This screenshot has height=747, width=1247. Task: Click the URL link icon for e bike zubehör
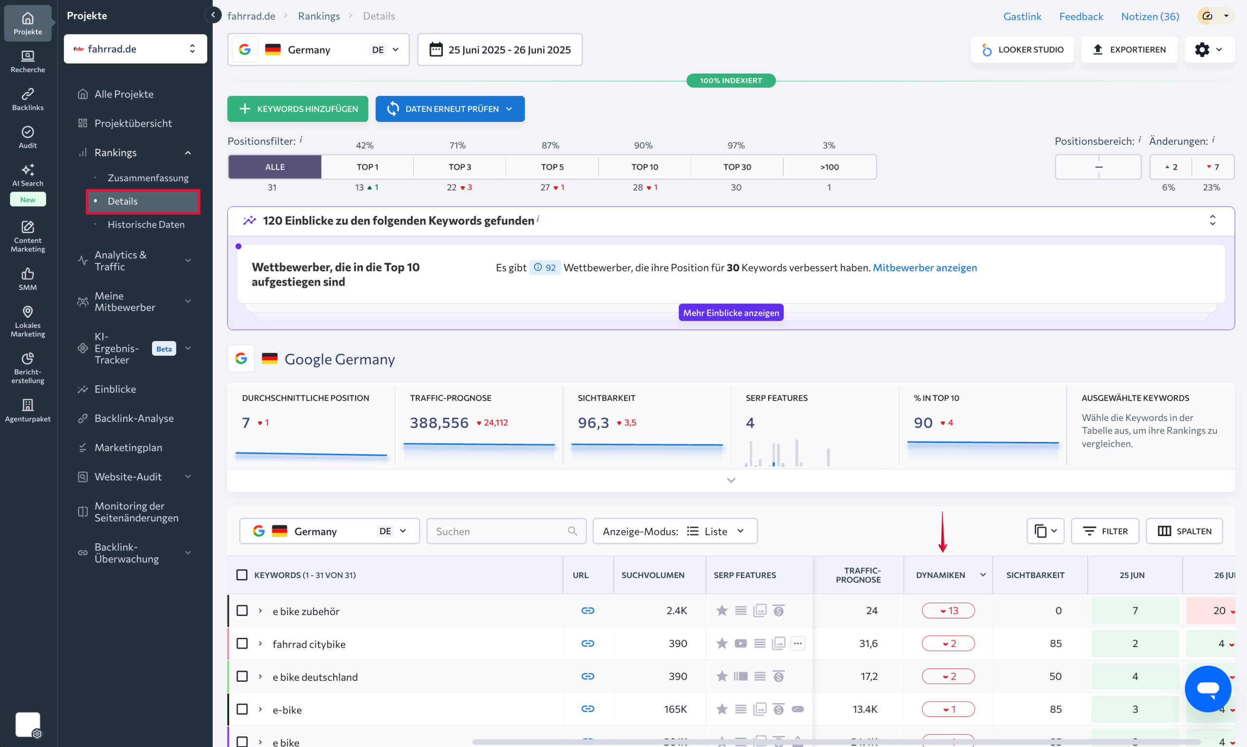587,611
